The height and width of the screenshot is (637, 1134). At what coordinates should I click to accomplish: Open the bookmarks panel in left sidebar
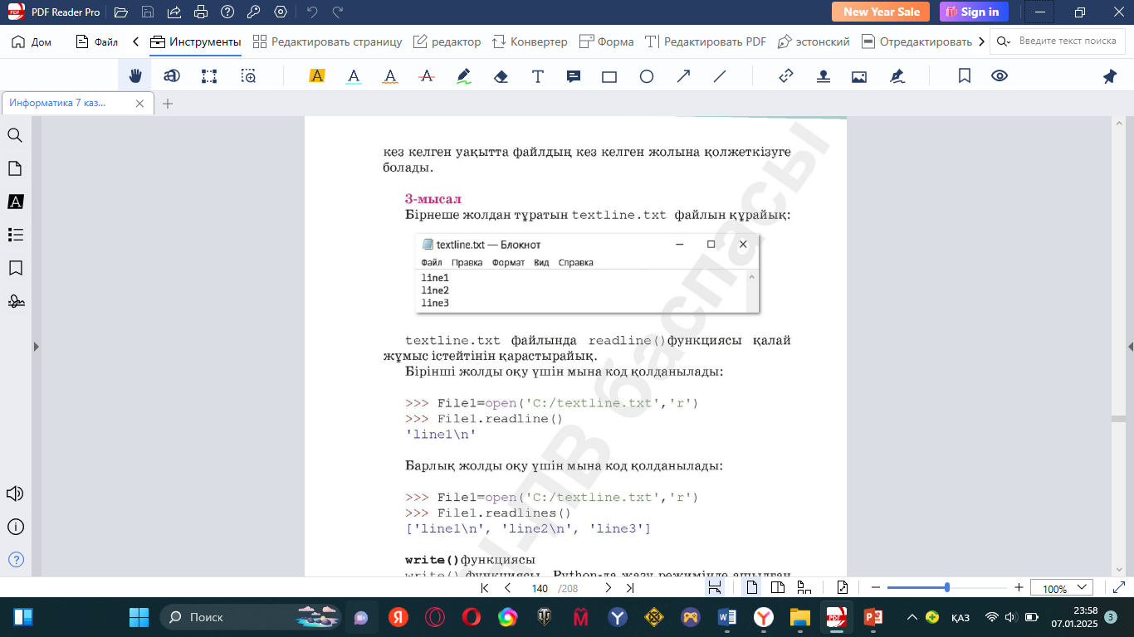pos(15,268)
